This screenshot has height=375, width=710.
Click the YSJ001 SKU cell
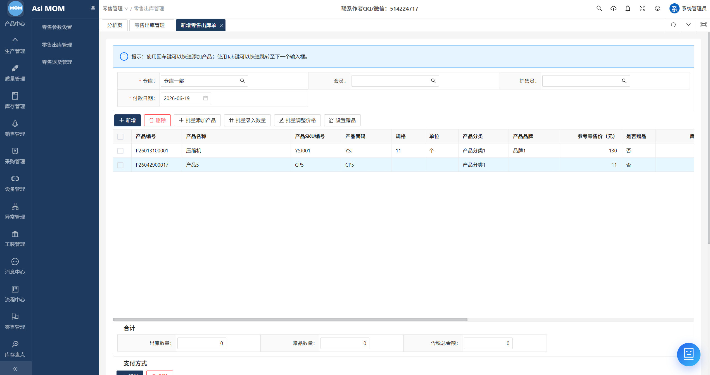coord(316,151)
